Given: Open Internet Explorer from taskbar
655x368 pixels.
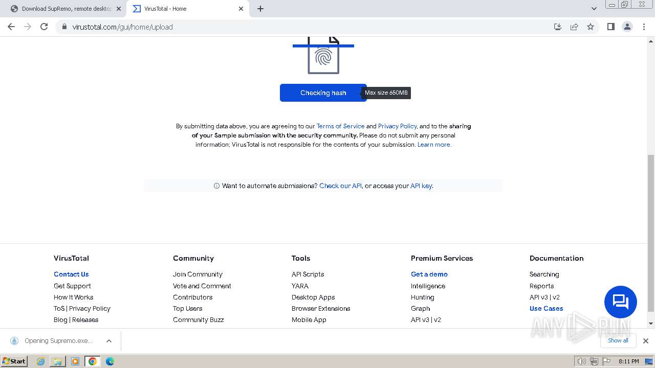Looking at the screenshot, I should [41, 361].
